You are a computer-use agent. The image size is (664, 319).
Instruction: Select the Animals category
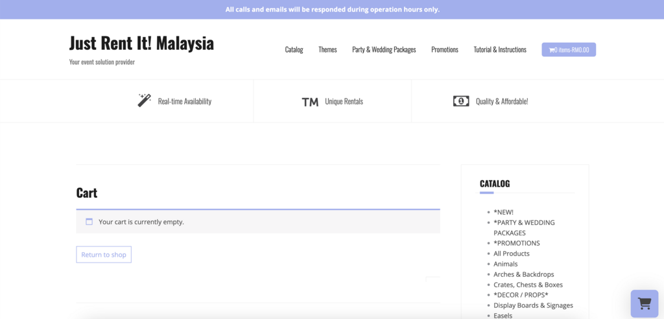(x=505, y=264)
